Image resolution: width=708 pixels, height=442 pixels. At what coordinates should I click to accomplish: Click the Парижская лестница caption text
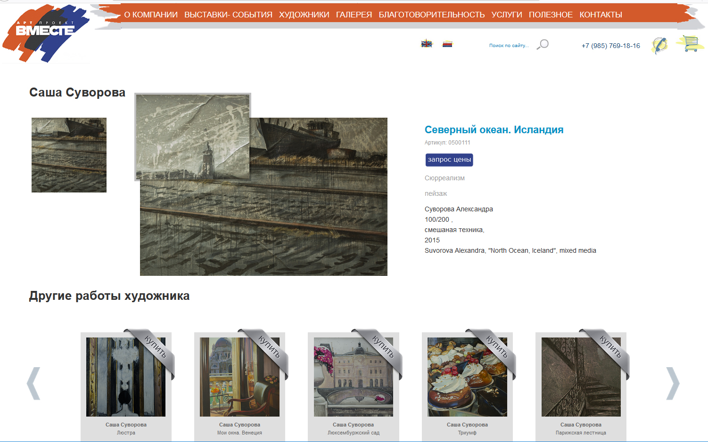(x=581, y=433)
